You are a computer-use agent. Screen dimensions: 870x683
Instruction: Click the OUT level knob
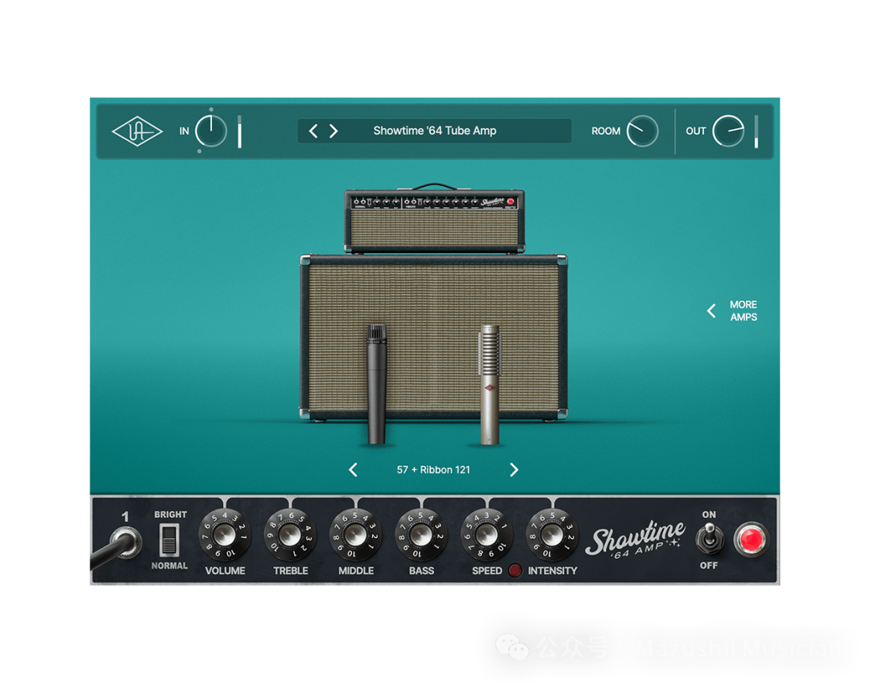click(728, 131)
